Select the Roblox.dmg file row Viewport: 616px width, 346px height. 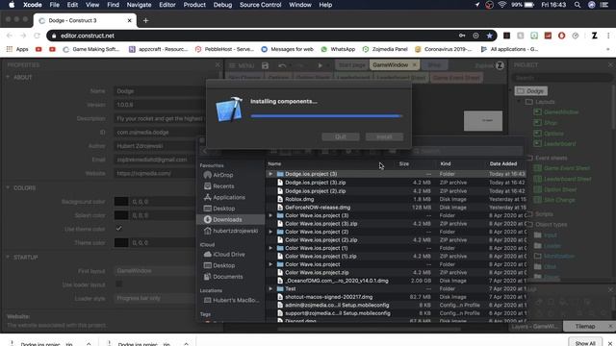[396, 199]
